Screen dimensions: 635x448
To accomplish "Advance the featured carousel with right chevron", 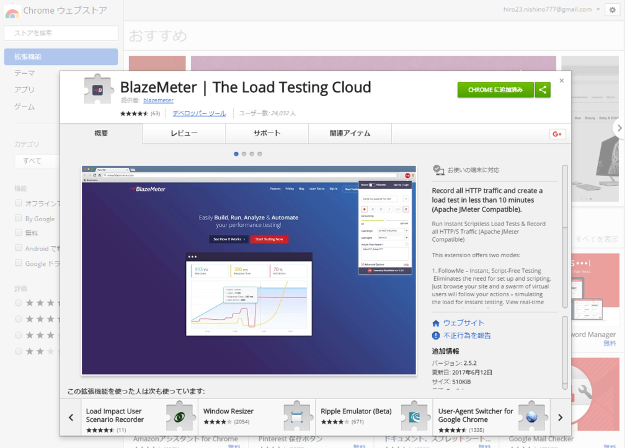I will point(619,128).
